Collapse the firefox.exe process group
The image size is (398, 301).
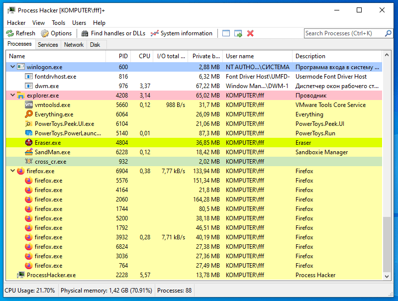click(12, 171)
